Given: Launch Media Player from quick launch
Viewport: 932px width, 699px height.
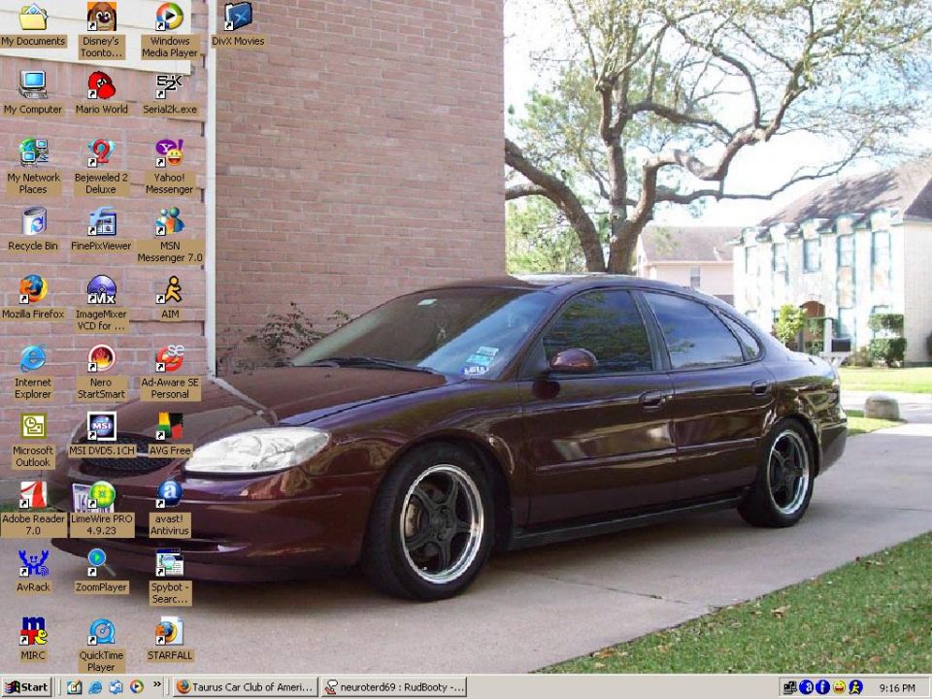Looking at the screenshot, I should point(137,687).
